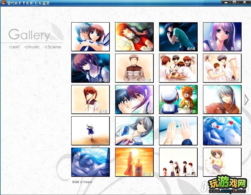View the boy in green shirt moonlit thumbnail
The height and width of the screenshot is (195, 251).
click(178, 37)
